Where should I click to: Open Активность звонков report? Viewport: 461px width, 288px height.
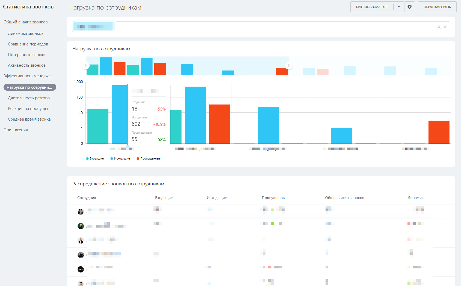(x=27, y=65)
